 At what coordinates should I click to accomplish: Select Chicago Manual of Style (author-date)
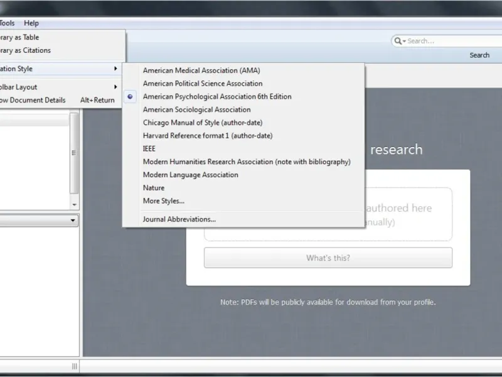243,123
